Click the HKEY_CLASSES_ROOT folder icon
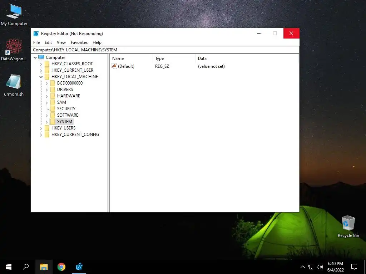This screenshot has height=274, width=366. [47, 64]
